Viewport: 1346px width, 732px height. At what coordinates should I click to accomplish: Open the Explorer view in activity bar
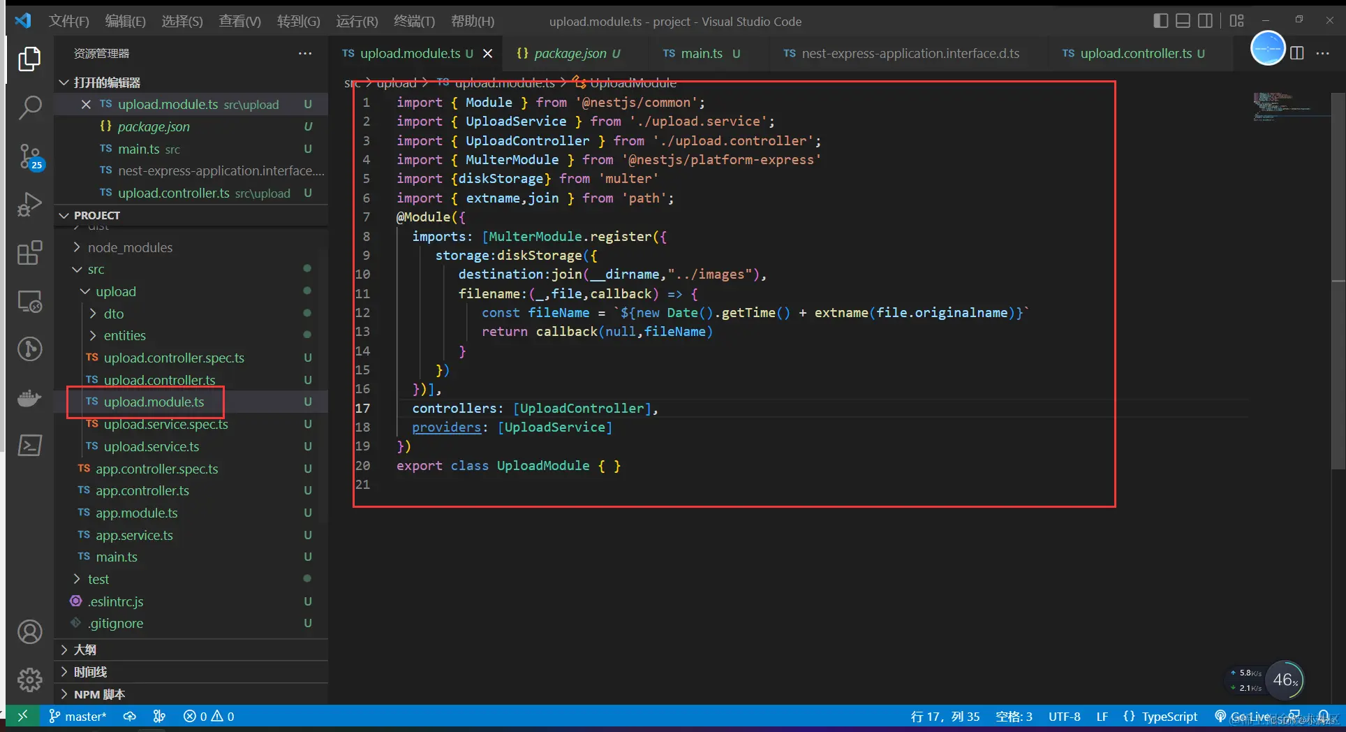[x=29, y=59]
